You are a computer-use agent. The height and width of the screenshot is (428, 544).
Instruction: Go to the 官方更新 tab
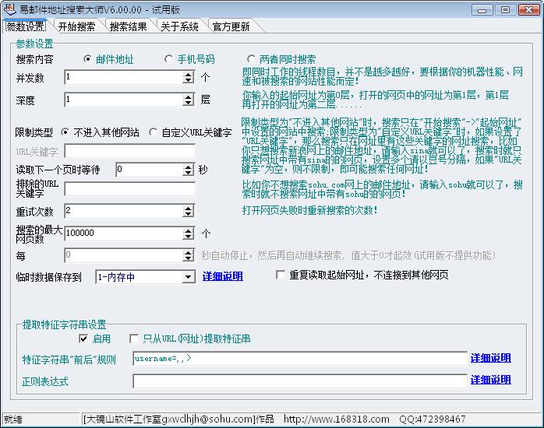click(x=231, y=26)
